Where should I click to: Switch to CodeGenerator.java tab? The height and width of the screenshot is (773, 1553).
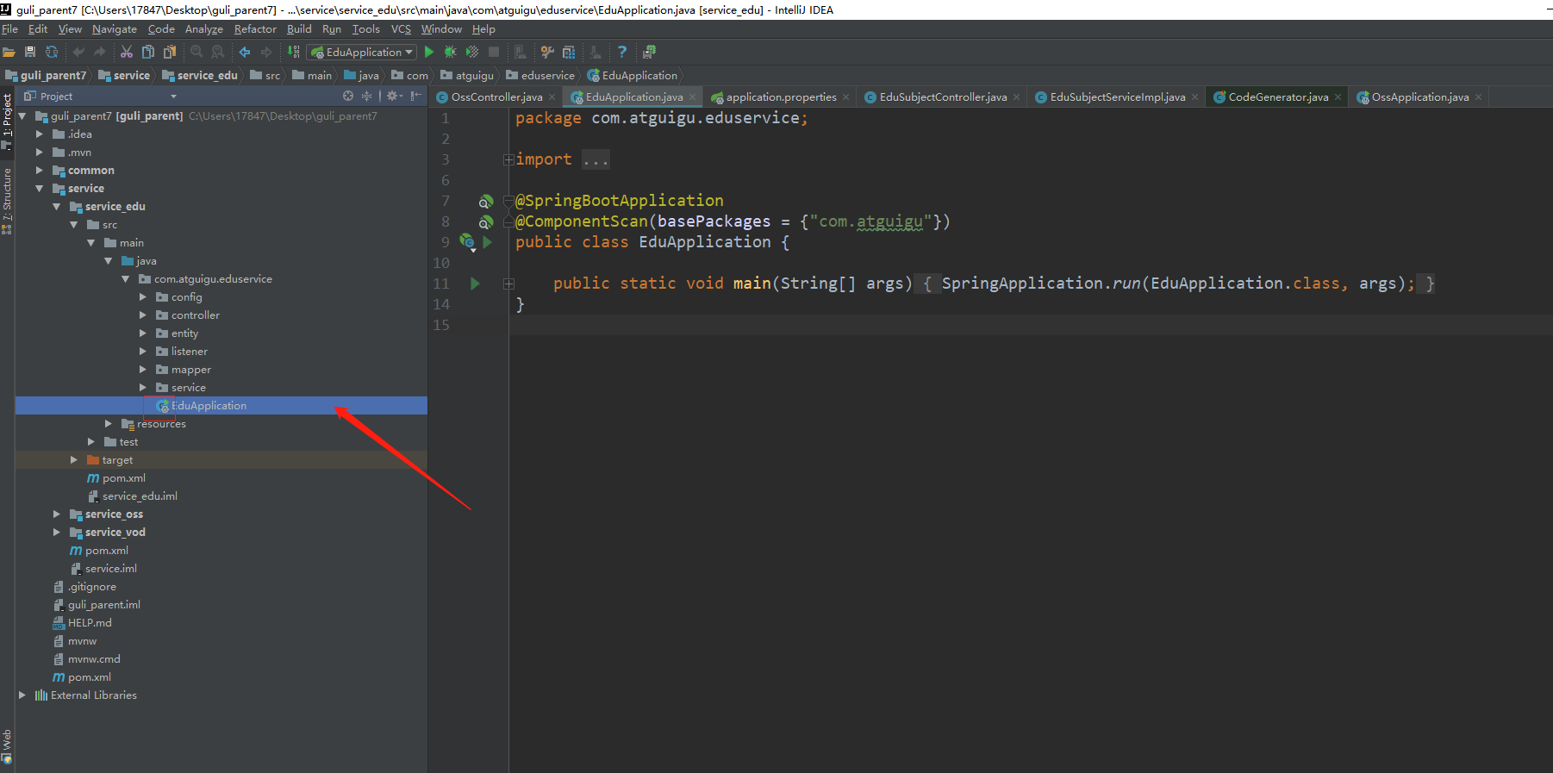[x=1278, y=97]
